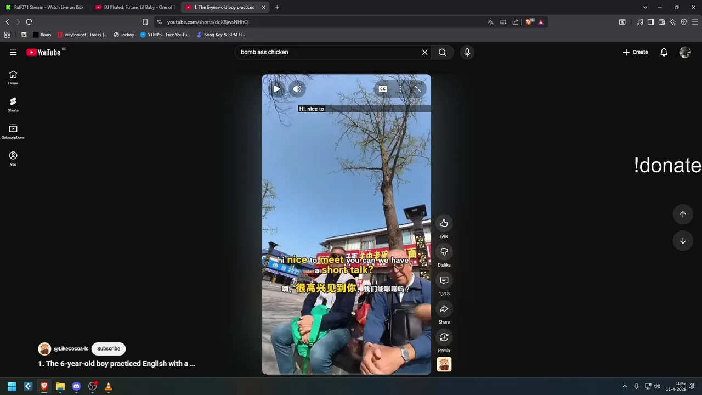Toggle the browser sidebar panel
This screenshot has width=702, height=395.
tap(650, 22)
